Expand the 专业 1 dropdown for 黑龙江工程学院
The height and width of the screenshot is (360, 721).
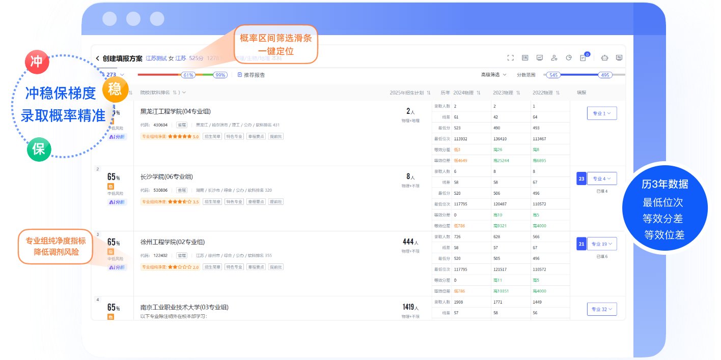coord(602,113)
